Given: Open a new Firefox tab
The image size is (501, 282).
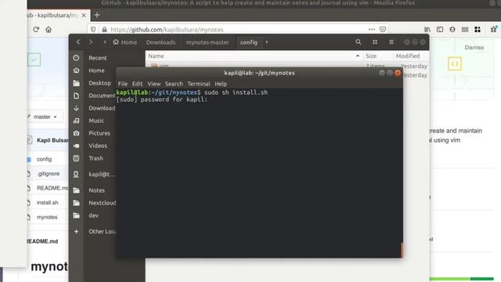Looking at the screenshot, I should tap(97, 15).
